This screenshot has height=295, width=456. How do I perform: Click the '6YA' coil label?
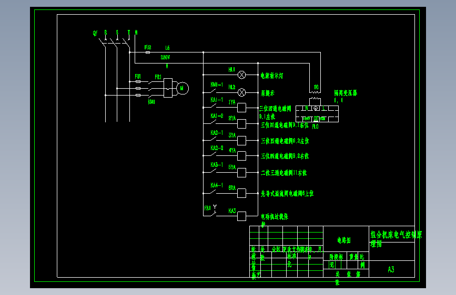232,188
